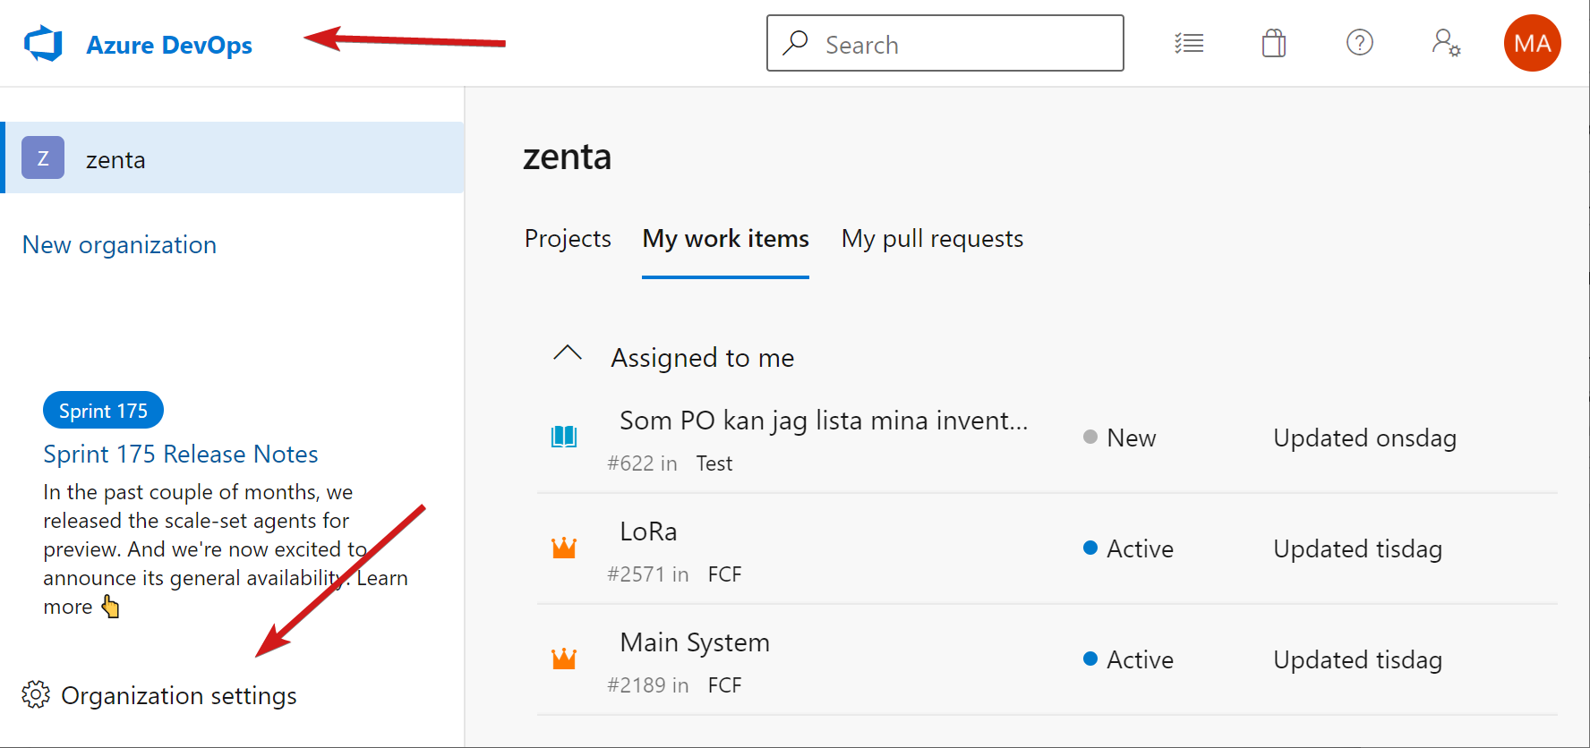The height and width of the screenshot is (748, 1590).
Task: Click the search magnifier icon
Action: 795,43
